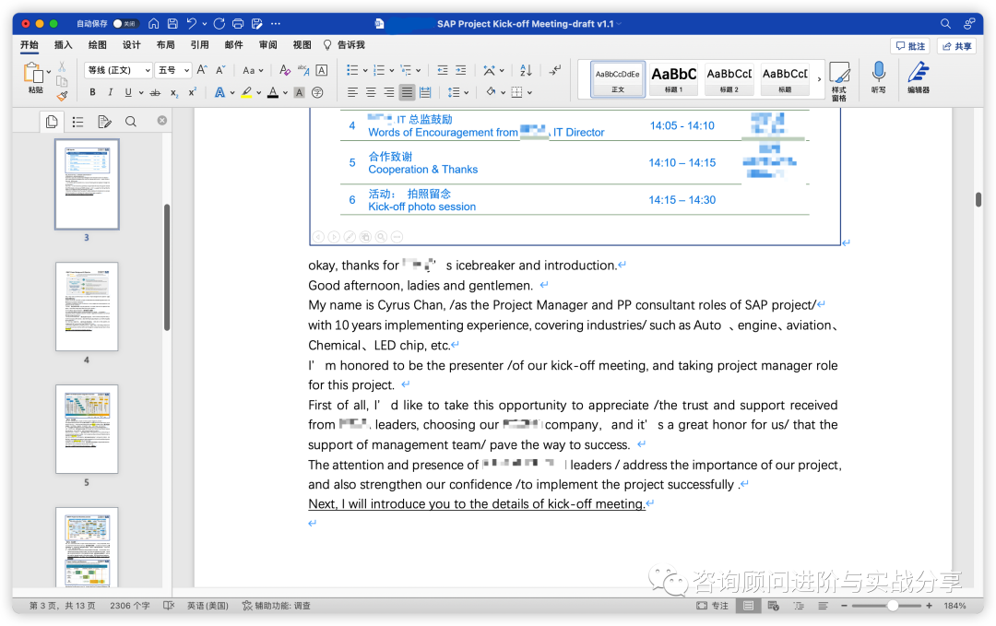Select the page 5 thumbnail
The image size is (996, 626).
click(87, 429)
